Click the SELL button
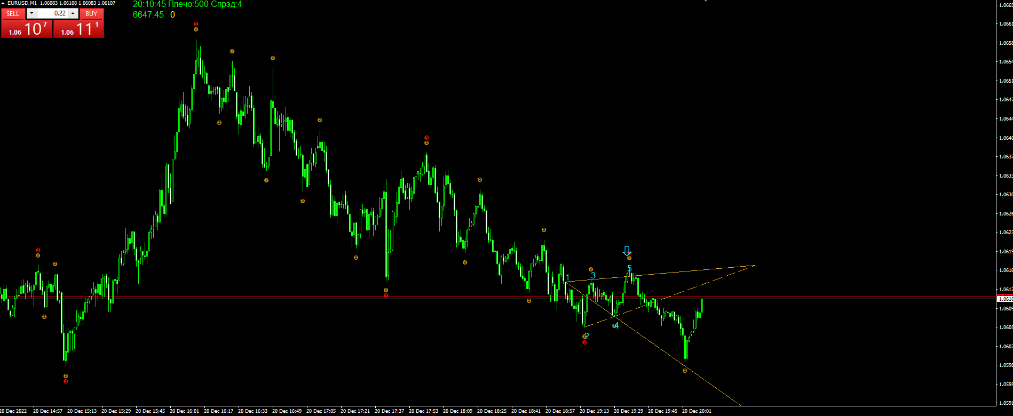Screen dimensions: 1013x416 (x=13, y=14)
